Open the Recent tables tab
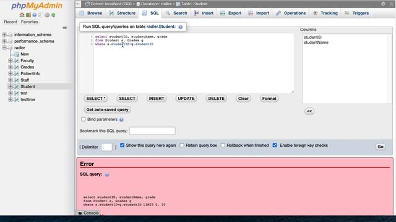Viewport: 396px width, 222px height. 11,22
